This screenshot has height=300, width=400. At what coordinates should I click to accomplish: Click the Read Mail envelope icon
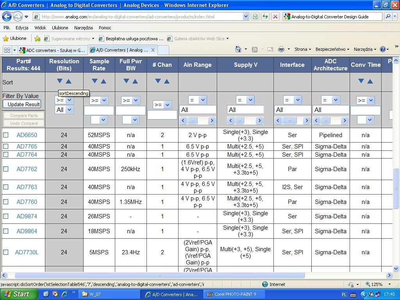pos(270,49)
